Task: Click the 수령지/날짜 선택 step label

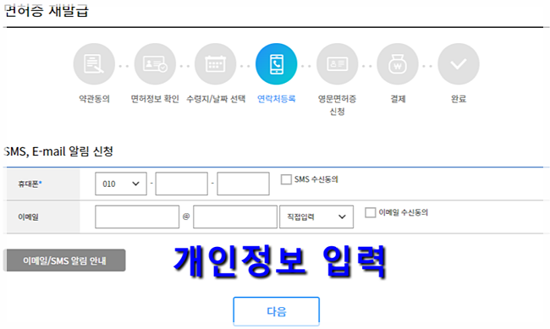Action: tap(216, 99)
